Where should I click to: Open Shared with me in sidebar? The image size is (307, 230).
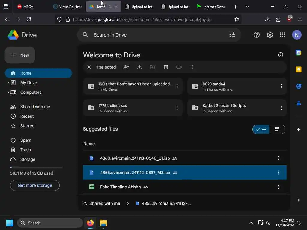(35, 107)
